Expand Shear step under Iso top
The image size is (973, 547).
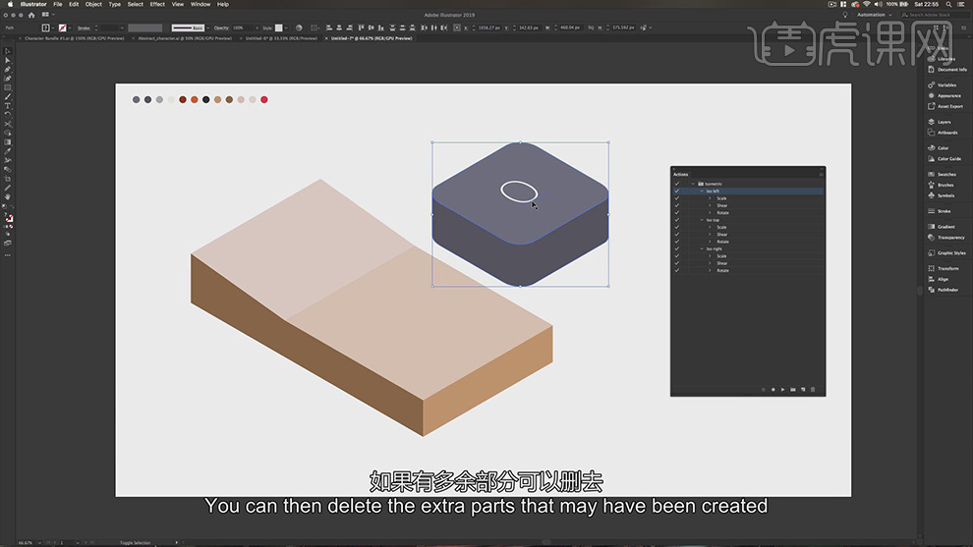710,235
